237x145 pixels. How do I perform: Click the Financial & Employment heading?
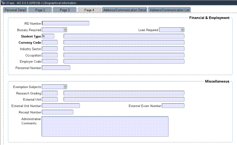[x=209, y=18]
